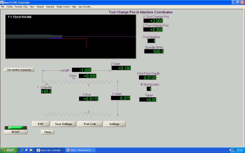The width and height of the screenshot is (245, 153).
Task: Select the X Start value field
Action: (121, 98)
